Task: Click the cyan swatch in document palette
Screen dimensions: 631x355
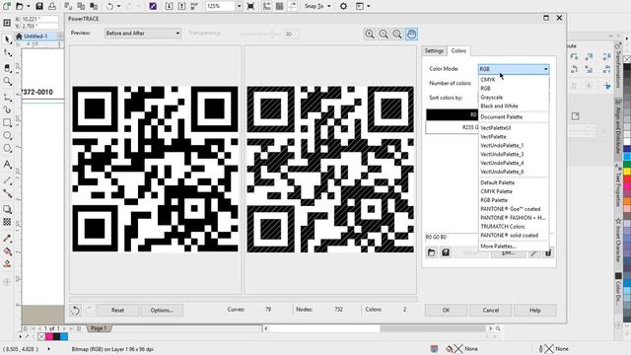Action: (64, 336)
